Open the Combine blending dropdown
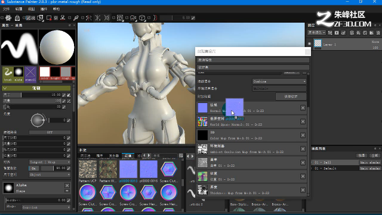Image resolution: width=382 pixels, height=215 pixels. [279, 82]
